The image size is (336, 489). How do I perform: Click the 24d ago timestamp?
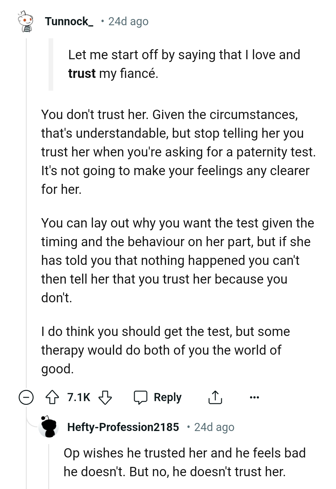pyautogui.click(x=128, y=22)
